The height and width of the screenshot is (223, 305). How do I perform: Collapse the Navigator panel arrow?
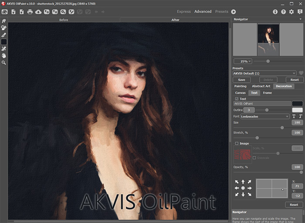(301, 19)
